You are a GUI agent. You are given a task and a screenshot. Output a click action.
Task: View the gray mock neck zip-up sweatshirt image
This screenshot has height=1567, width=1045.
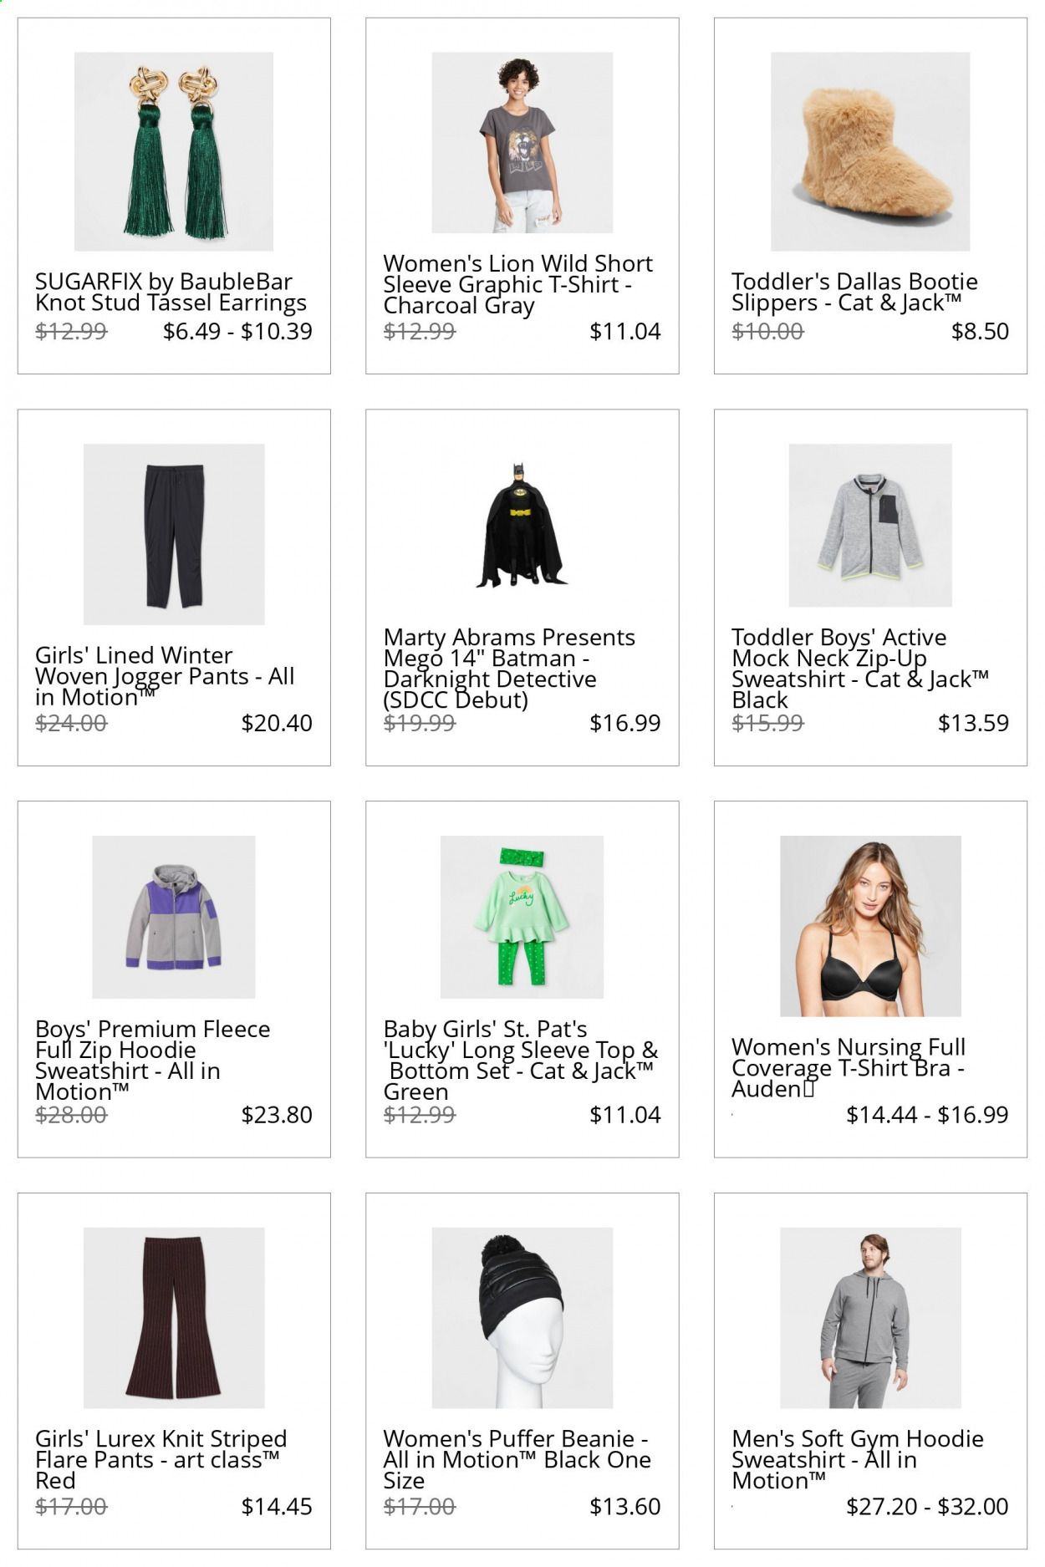[870, 525]
